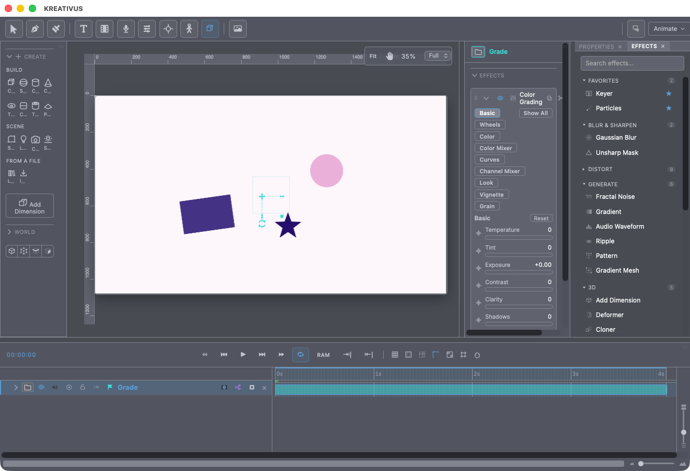The width and height of the screenshot is (690, 471).
Task: Click the image media toolbar icon
Action: [x=238, y=29]
